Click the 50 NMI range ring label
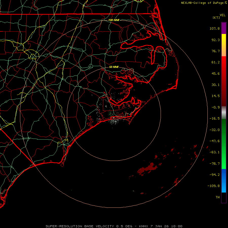 pyautogui.click(x=114, y=67)
